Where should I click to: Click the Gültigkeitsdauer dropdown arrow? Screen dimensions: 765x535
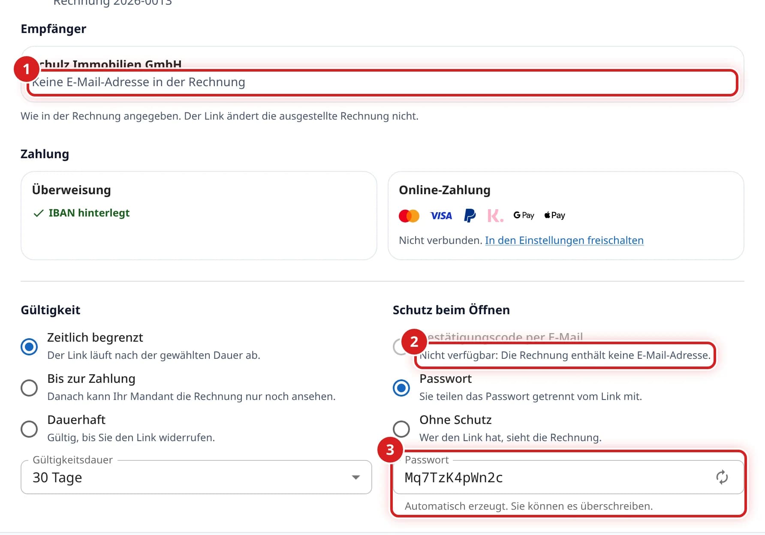coord(355,477)
